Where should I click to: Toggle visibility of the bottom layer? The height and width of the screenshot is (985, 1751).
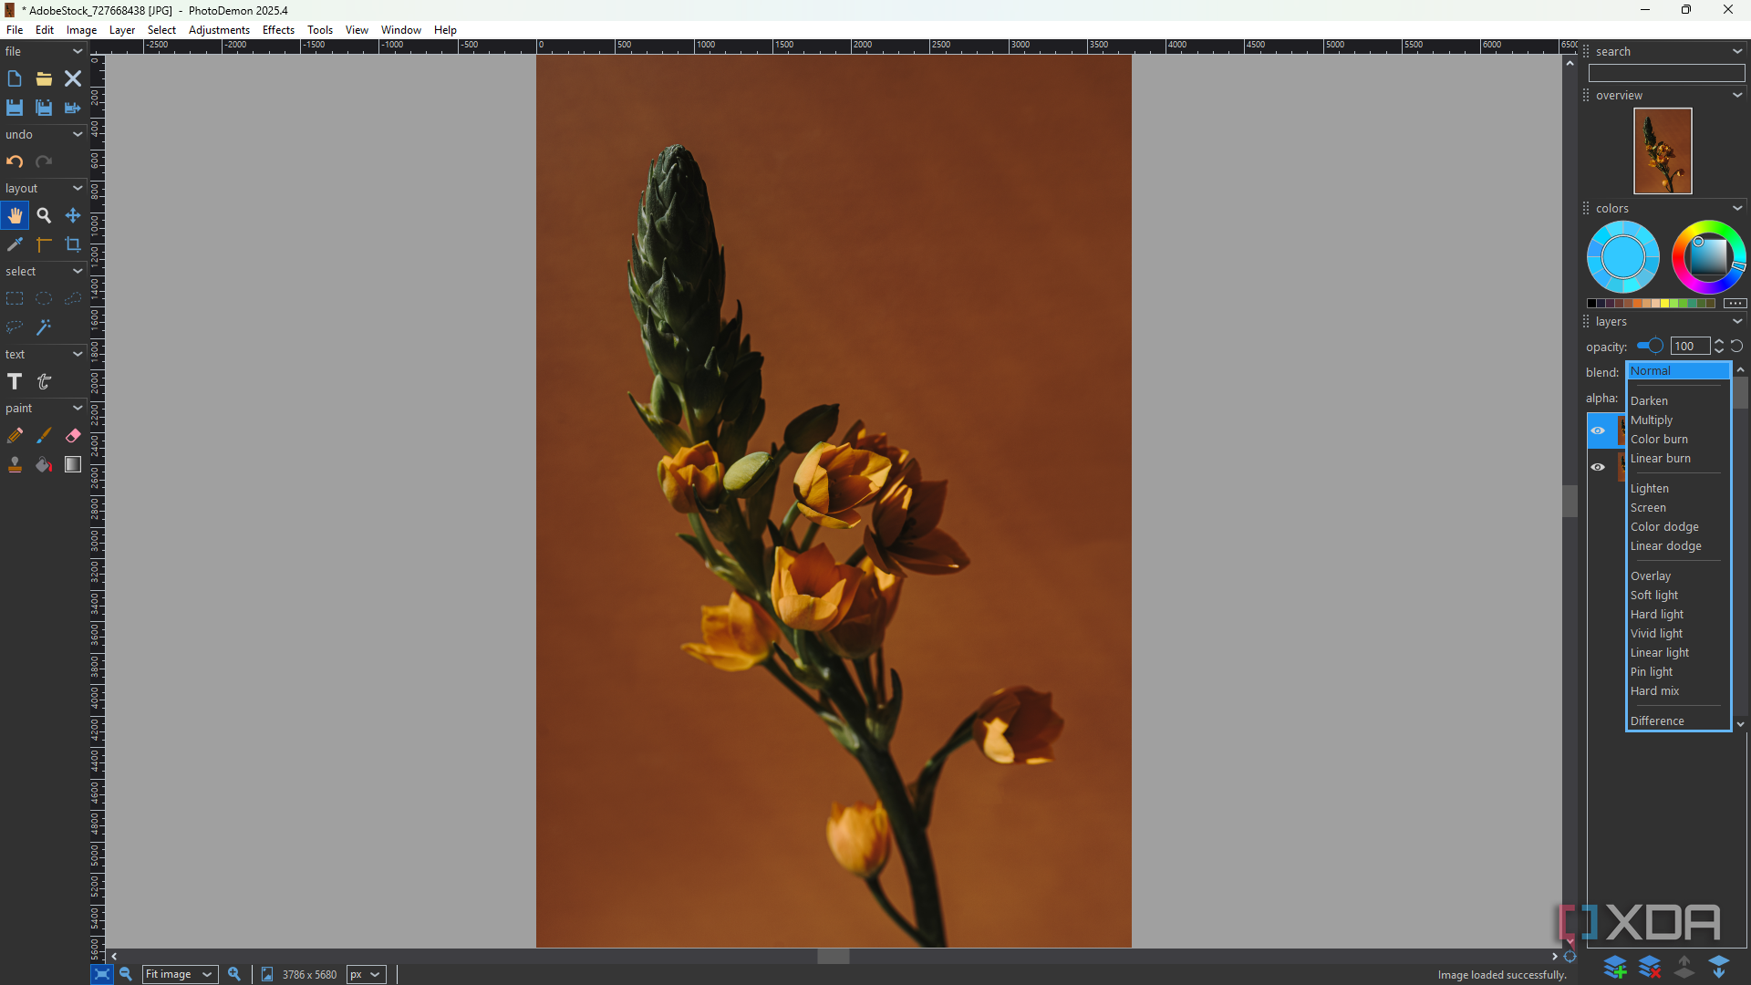click(x=1598, y=467)
